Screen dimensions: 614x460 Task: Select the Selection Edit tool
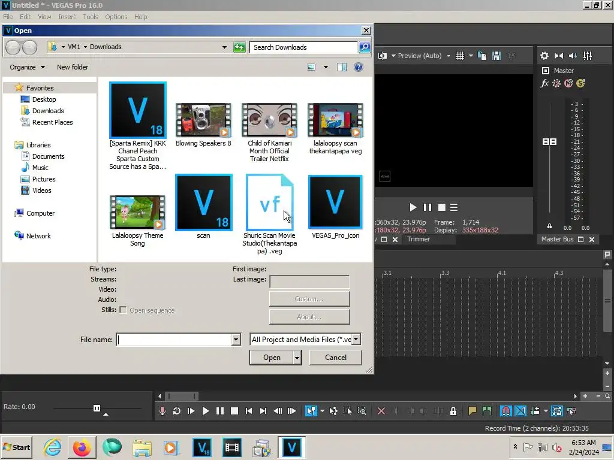tap(347, 411)
